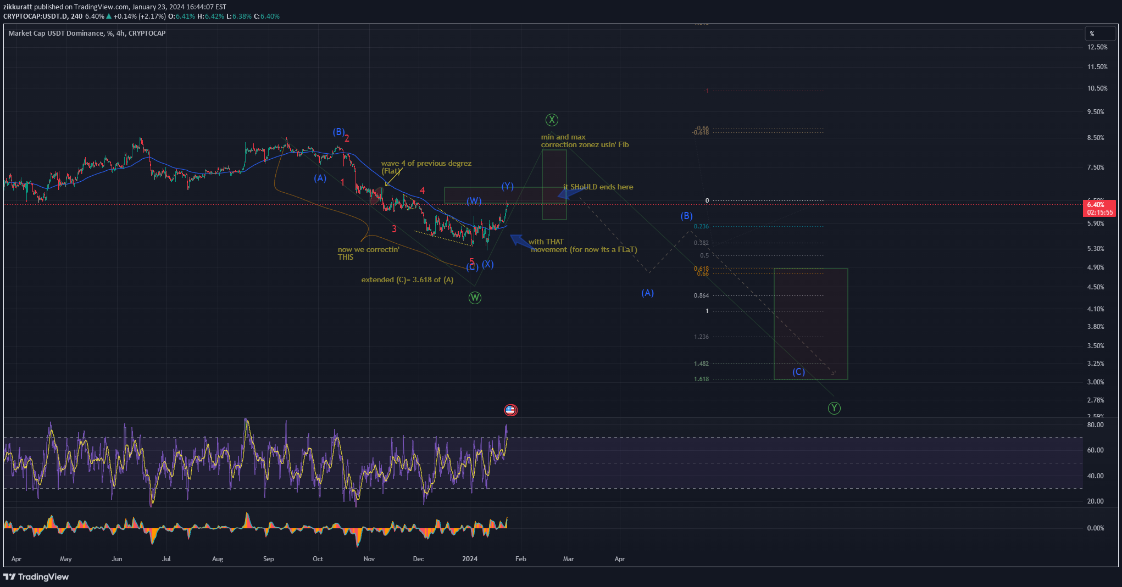Click the blue (C) label inside lower green box
The width and height of the screenshot is (1122, 587).
point(798,372)
